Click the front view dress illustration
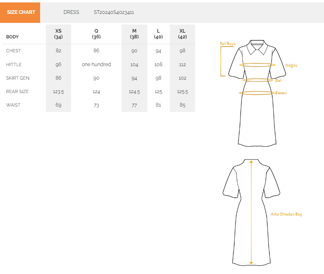 (257, 93)
